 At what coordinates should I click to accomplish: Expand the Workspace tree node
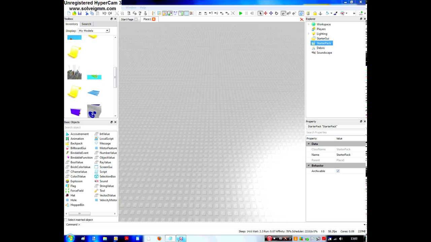pos(308,25)
